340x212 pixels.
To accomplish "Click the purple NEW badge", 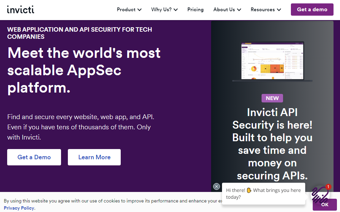I will tap(272, 98).
